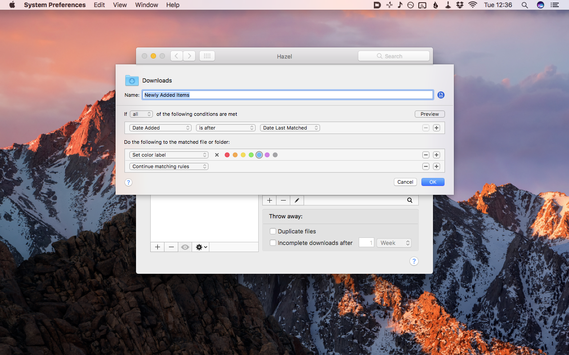This screenshot has width=569, height=355.
Task: Open the System Preferences menu
Action: click(55, 5)
